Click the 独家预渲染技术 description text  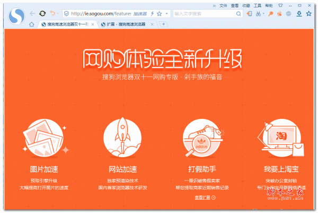point(123,181)
